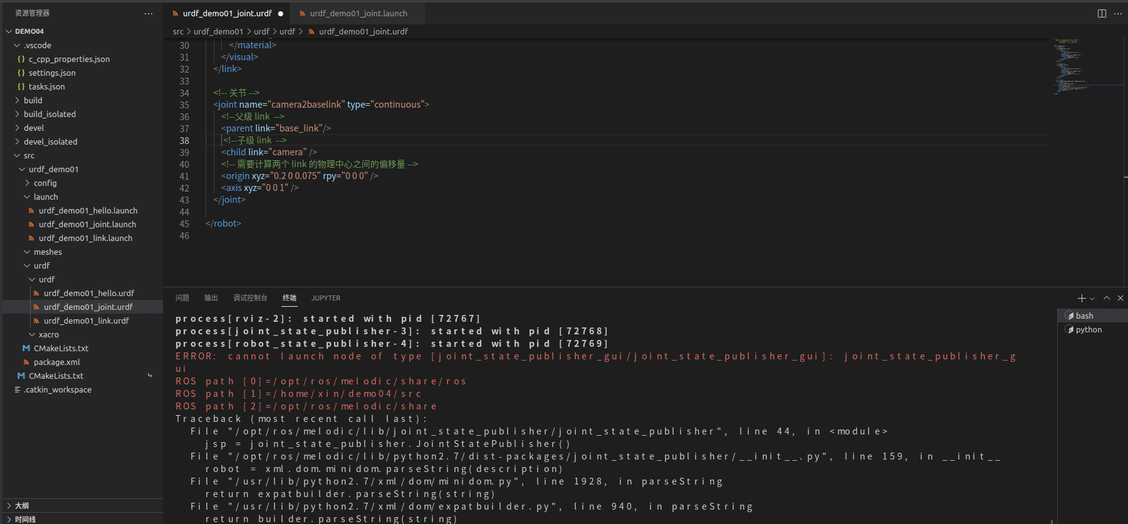1128x524 pixels.
Task: Place cursor on line 38 comment
Action: (x=254, y=140)
